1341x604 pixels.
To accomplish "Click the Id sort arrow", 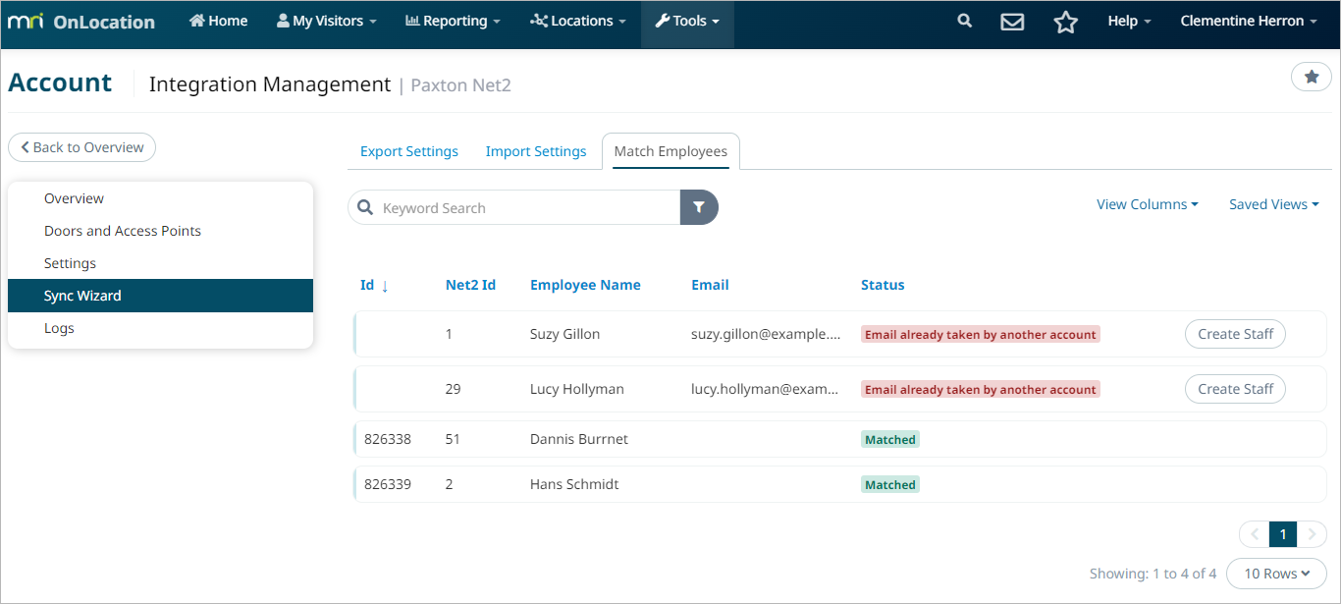I will tap(385, 286).
